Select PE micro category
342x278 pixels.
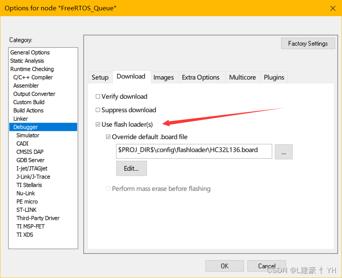pyautogui.click(x=43, y=202)
